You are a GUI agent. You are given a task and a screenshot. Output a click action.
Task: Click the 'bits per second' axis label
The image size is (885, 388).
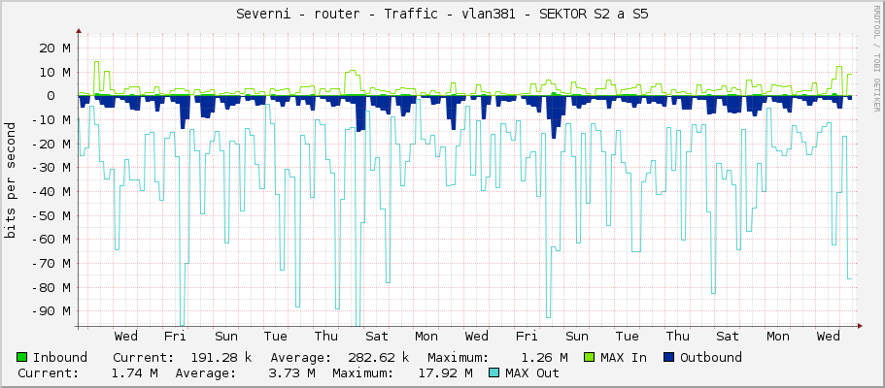pyautogui.click(x=10, y=180)
